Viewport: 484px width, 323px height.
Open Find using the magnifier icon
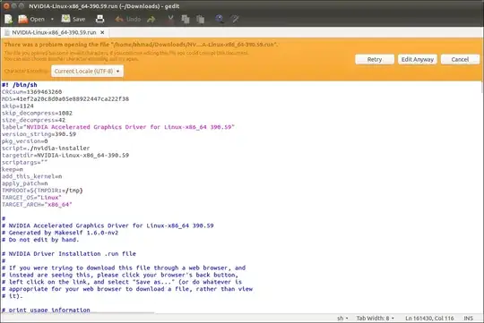(220, 19)
